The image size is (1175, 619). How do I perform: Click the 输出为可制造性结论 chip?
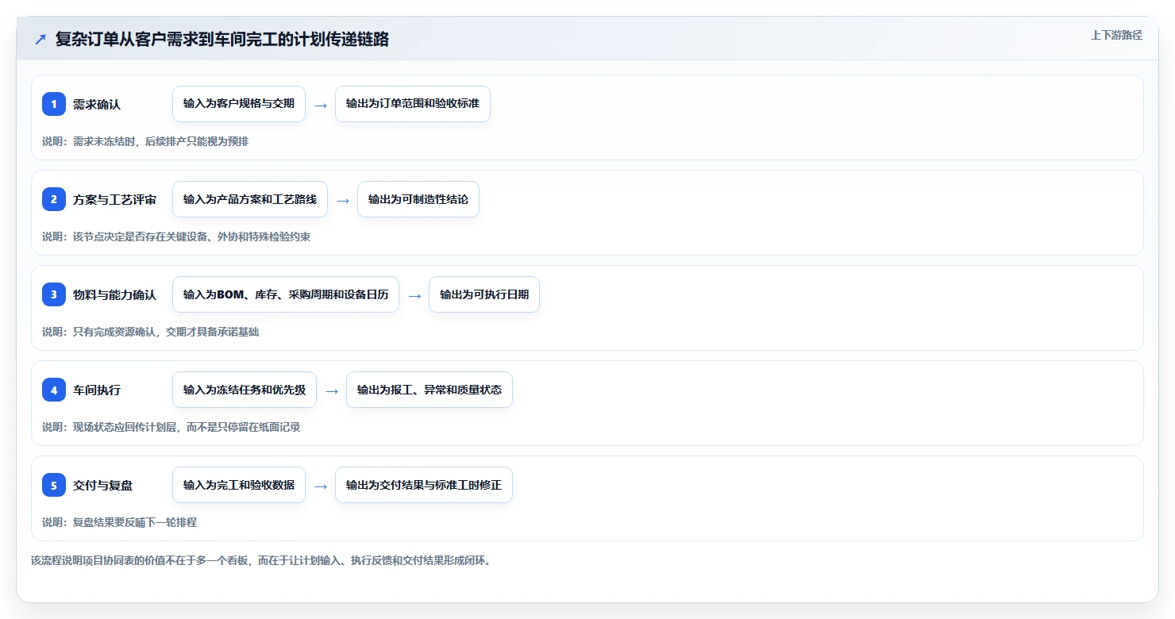418,199
